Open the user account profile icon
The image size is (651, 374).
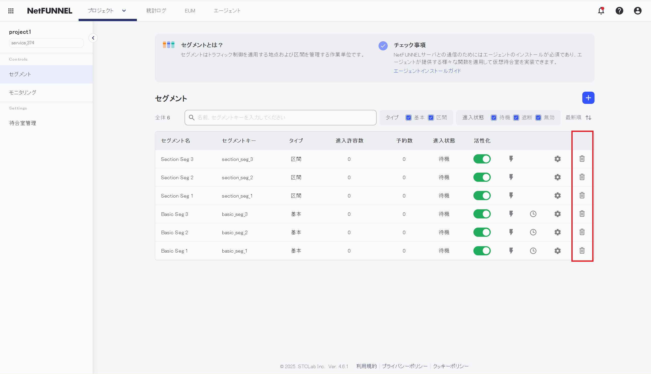[638, 11]
